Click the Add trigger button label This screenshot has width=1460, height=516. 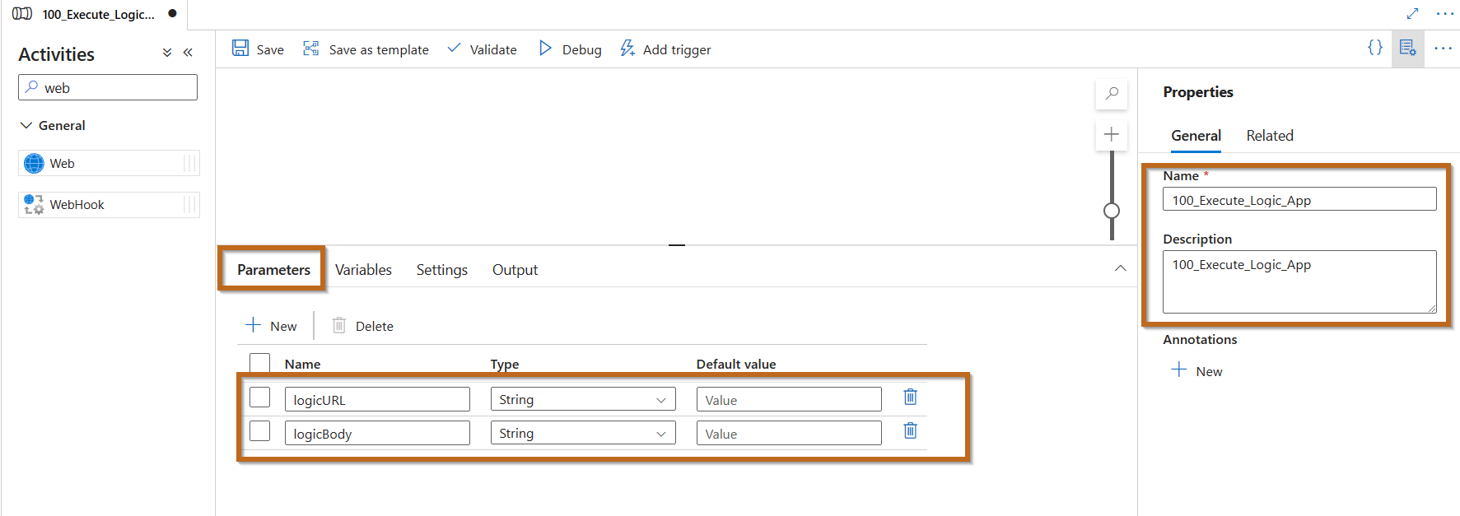pos(677,49)
